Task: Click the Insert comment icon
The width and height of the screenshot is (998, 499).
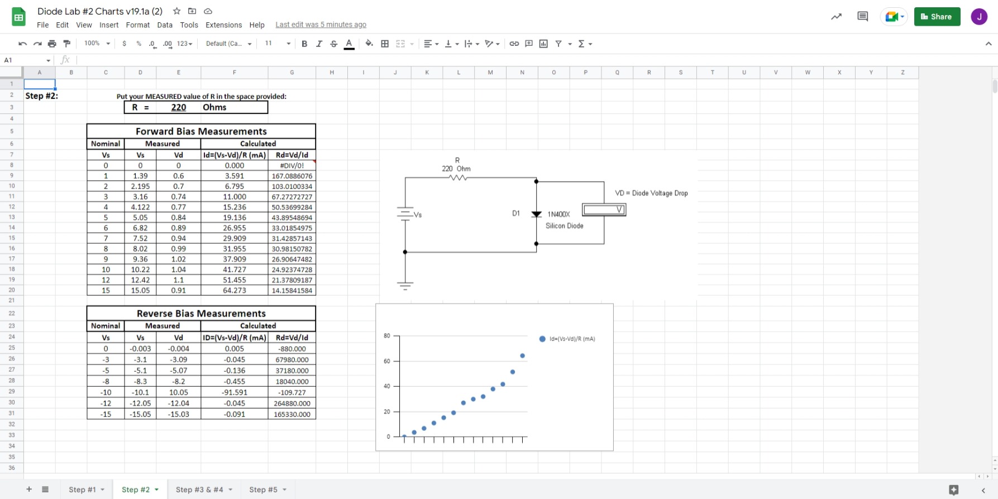Action: [529, 44]
